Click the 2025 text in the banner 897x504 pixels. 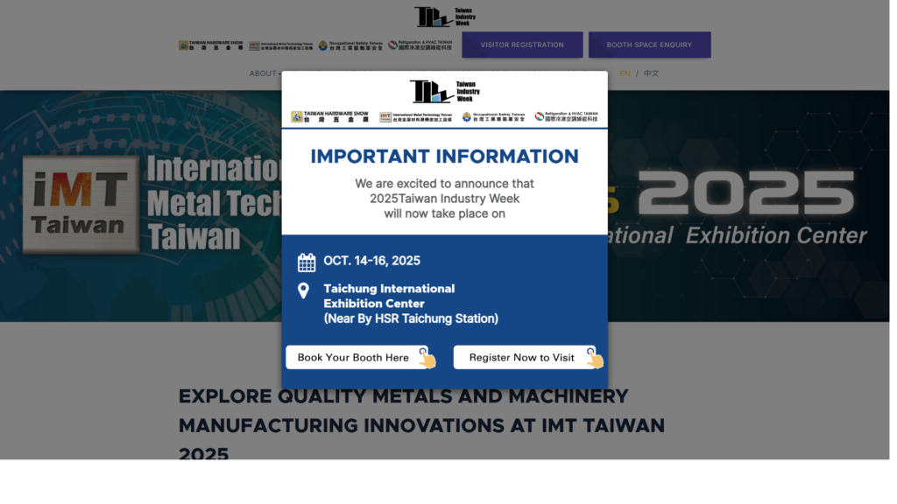point(746,193)
